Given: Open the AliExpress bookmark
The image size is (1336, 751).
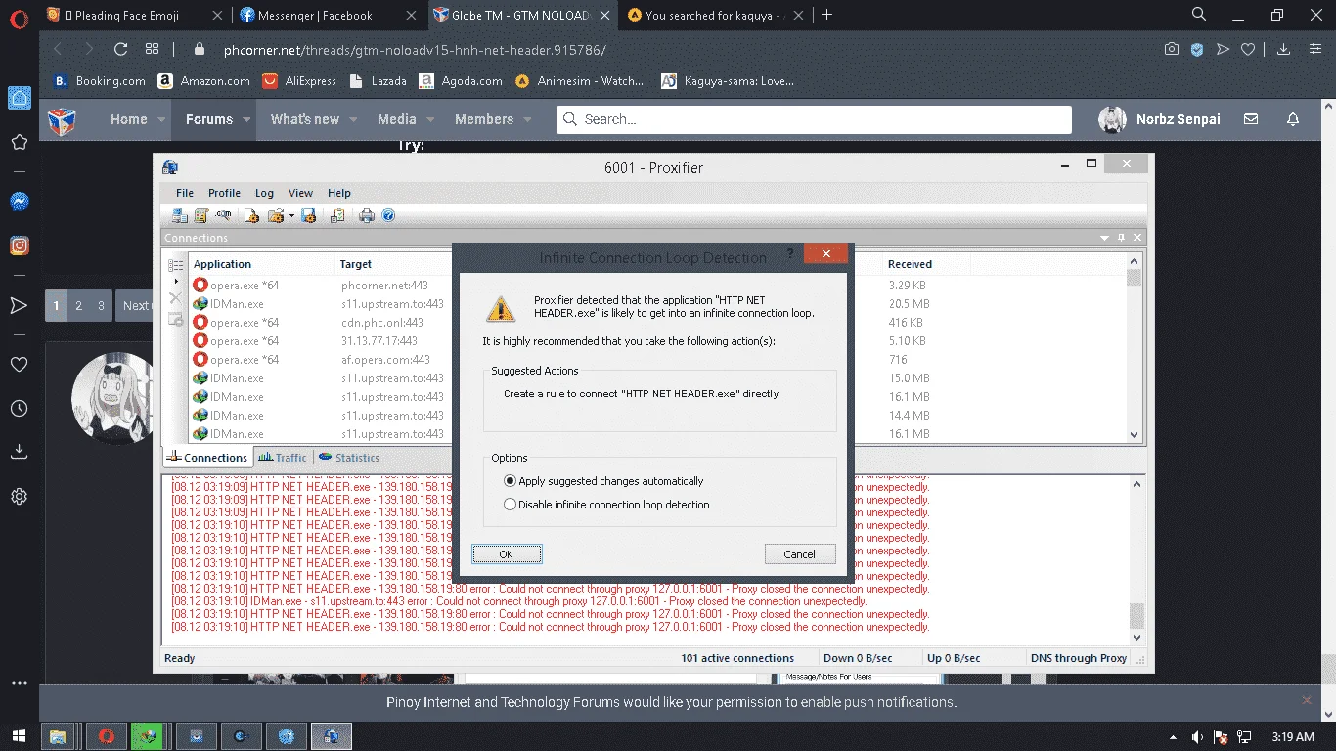Looking at the screenshot, I should pyautogui.click(x=299, y=81).
